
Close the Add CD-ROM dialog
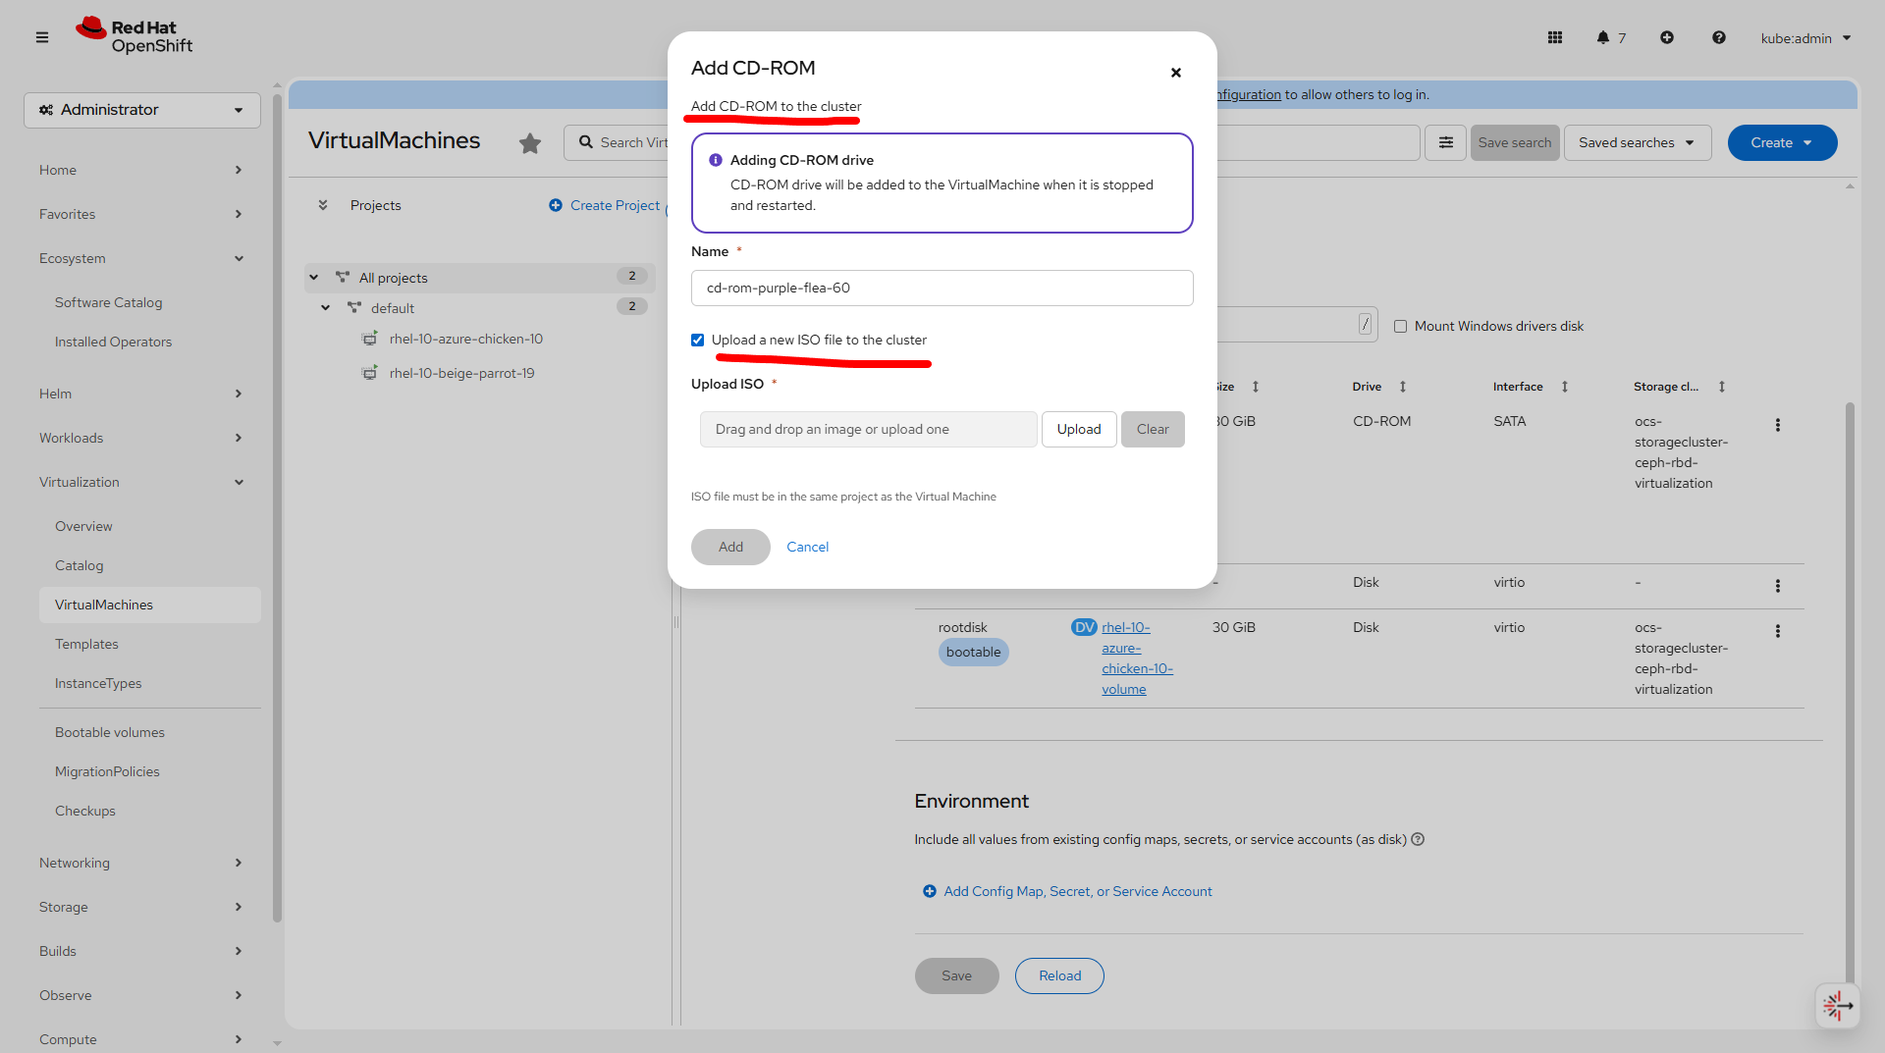click(x=1176, y=73)
